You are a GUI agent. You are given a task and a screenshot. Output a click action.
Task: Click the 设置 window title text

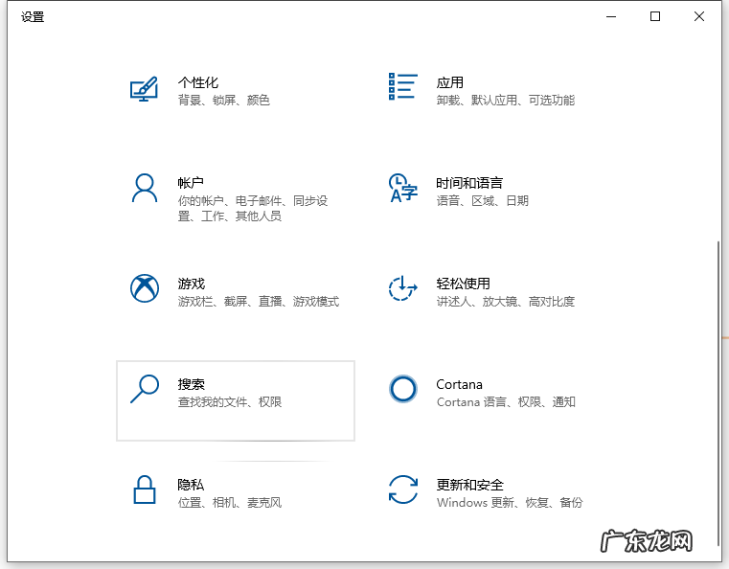click(x=33, y=17)
